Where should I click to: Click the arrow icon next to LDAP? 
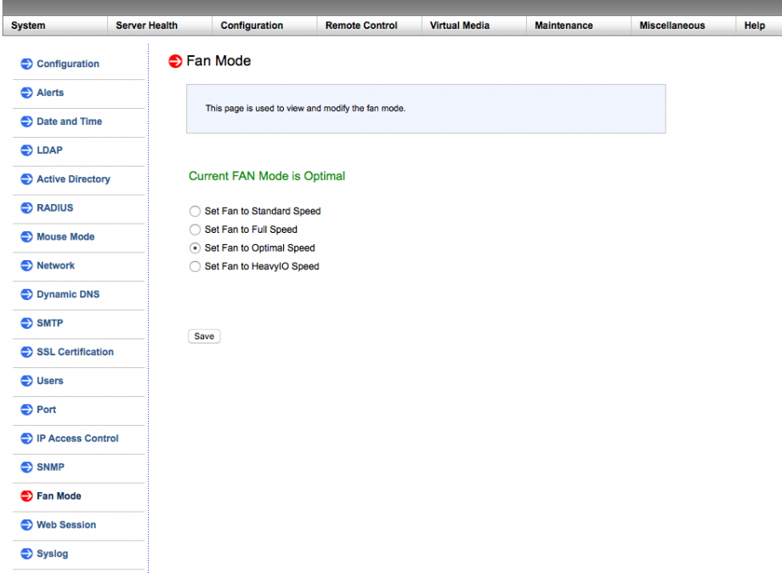pyautogui.click(x=26, y=150)
